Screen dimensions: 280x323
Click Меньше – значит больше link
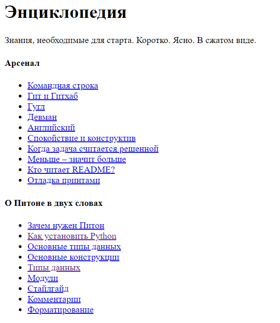tap(77, 159)
